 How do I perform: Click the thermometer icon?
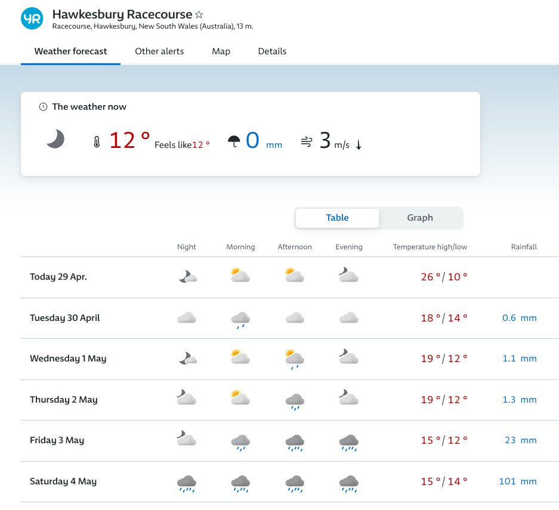[x=97, y=142]
